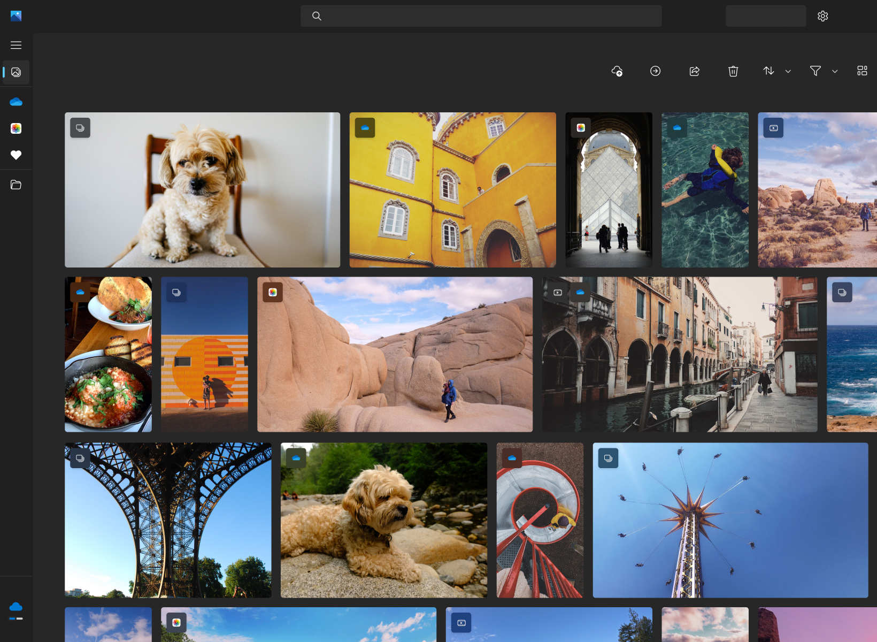Click the OneDrive backup cloud toolbar icon
The height and width of the screenshot is (642, 877).
pyautogui.click(x=617, y=71)
